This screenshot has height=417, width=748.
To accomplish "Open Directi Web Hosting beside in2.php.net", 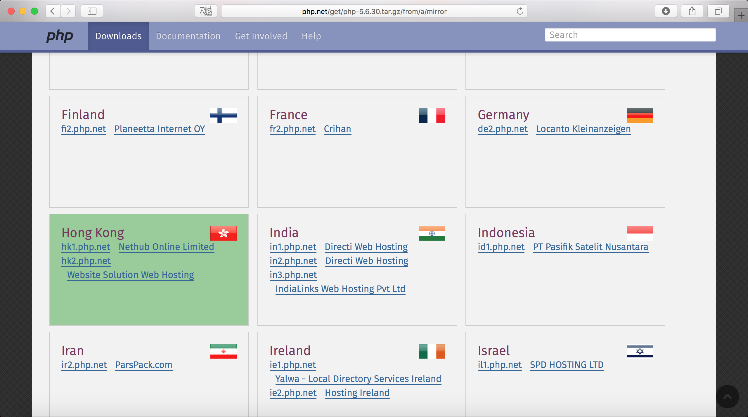I will [x=367, y=261].
